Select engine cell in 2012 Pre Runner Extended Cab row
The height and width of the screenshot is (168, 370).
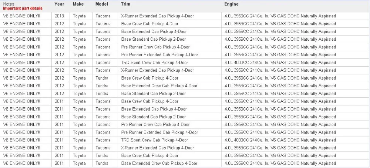[280, 55]
